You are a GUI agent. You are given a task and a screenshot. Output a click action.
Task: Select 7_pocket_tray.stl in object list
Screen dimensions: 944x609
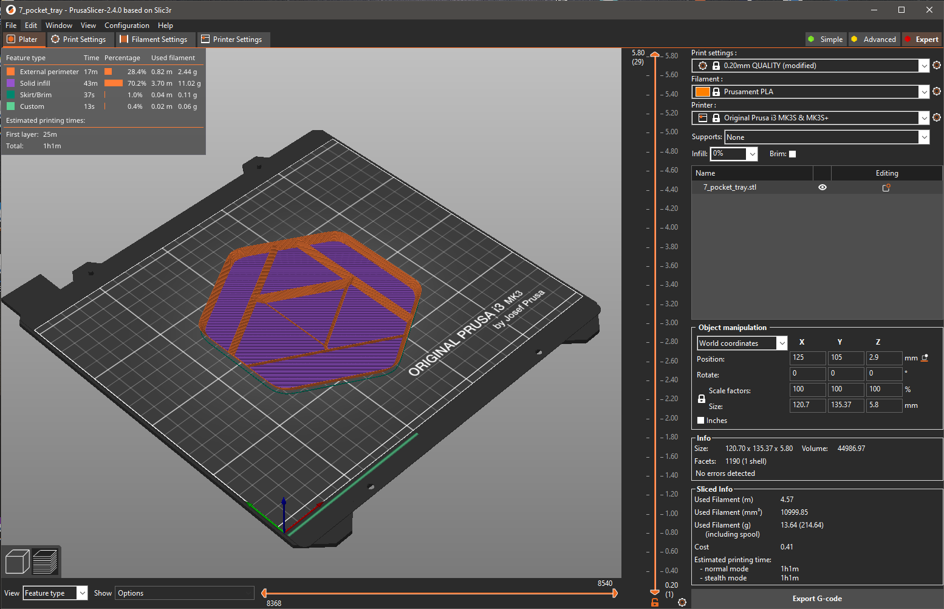(x=730, y=187)
